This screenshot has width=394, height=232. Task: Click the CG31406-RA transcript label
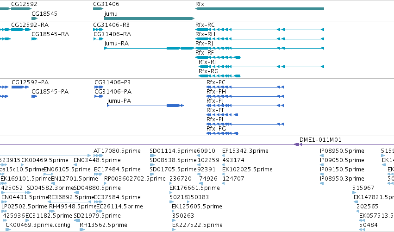[x=113, y=34]
